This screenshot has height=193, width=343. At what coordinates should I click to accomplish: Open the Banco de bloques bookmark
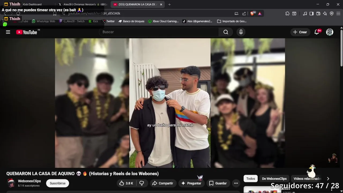(131, 21)
